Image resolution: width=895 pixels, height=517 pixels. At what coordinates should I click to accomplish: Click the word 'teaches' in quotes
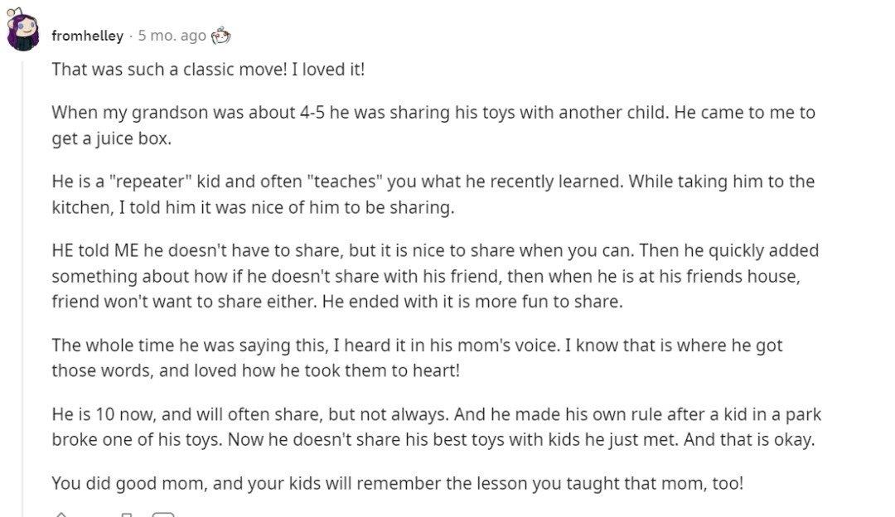345,181
